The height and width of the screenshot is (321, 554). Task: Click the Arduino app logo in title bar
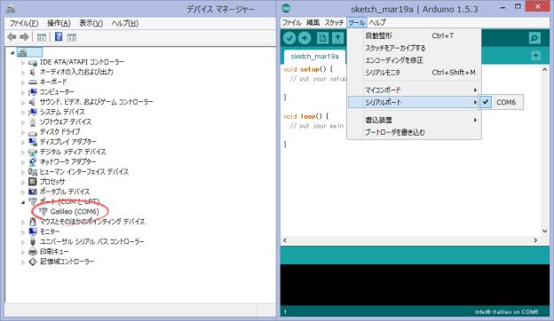tap(286, 9)
